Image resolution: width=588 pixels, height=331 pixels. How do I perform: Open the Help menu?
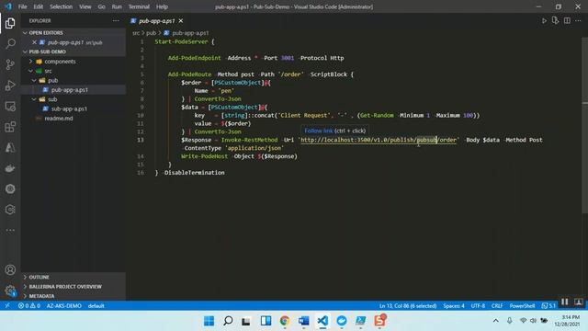point(162,6)
